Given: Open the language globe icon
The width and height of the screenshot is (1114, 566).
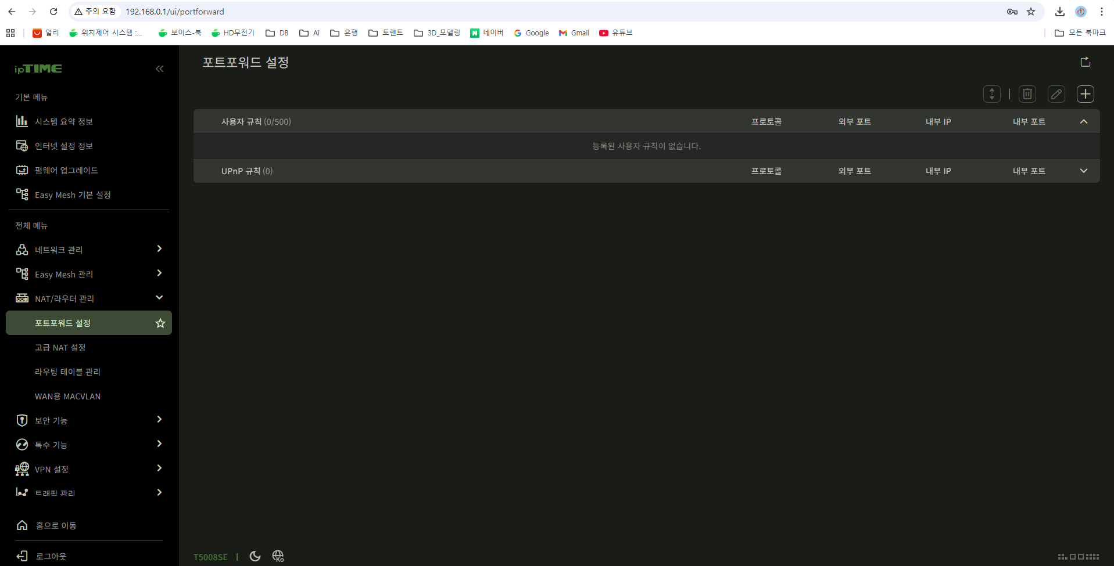Looking at the screenshot, I should pyautogui.click(x=278, y=556).
